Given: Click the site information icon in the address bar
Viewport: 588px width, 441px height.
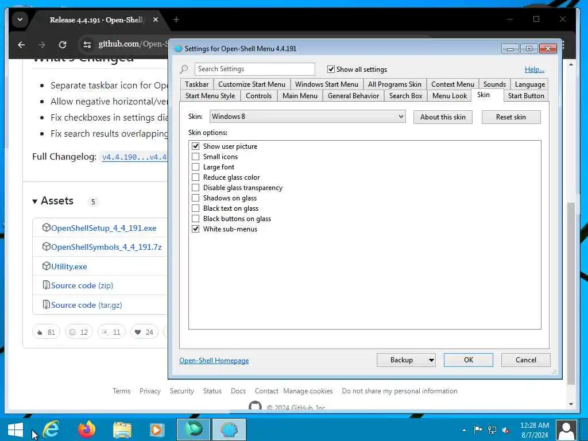Looking at the screenshot, I should click(87, 45).
